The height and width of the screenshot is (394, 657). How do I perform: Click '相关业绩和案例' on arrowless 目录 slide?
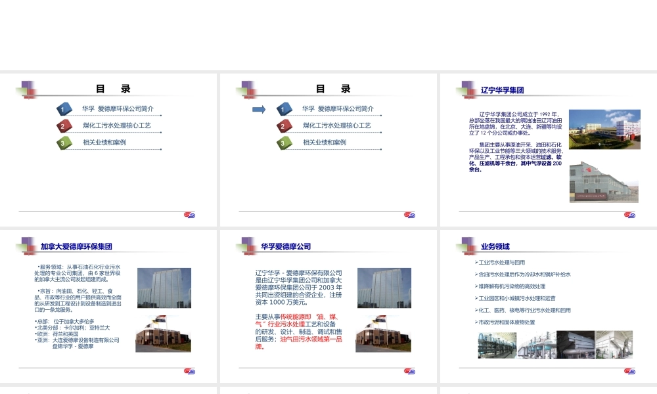(x=104, y=142)
